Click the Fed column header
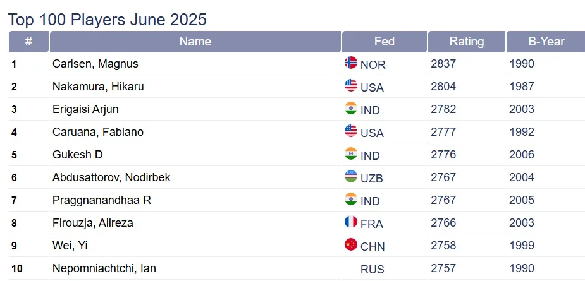585x281 pixels. (x=384, y=42)
